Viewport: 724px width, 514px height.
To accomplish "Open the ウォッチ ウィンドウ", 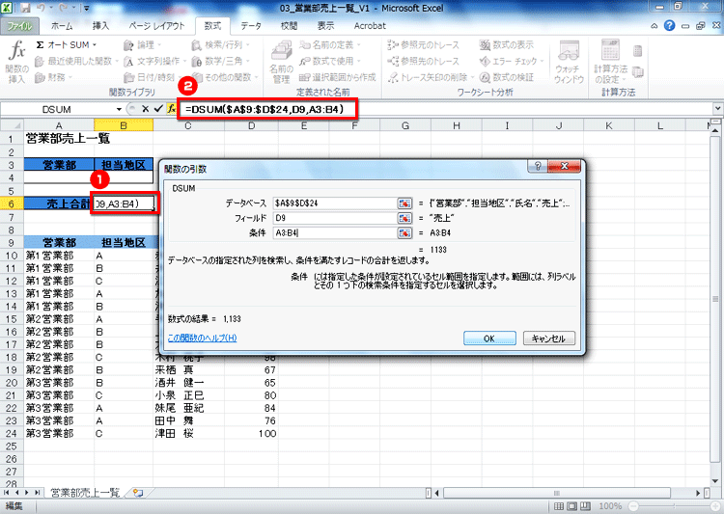I will coord(569,62).
